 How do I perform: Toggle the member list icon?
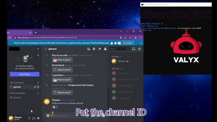point(105,49)
